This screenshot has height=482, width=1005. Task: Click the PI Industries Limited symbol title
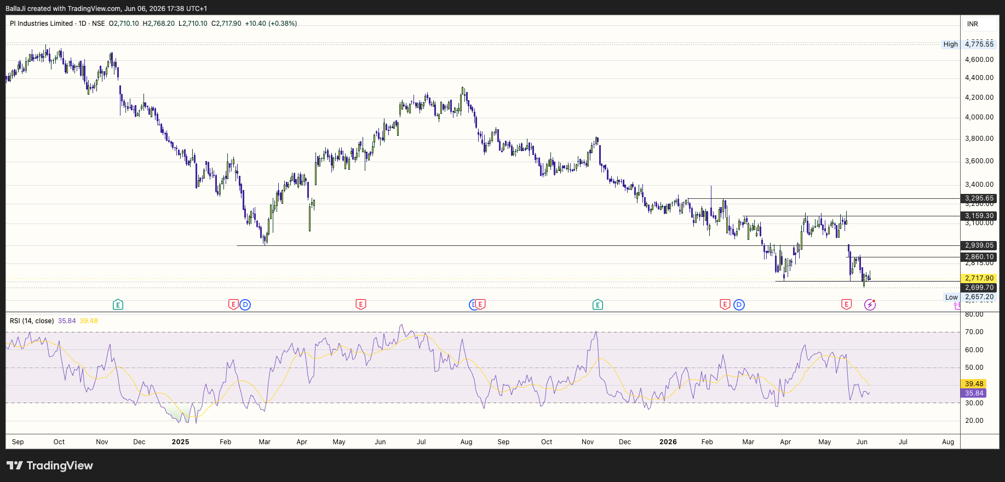pyautogui.click(x=41, y=24)
